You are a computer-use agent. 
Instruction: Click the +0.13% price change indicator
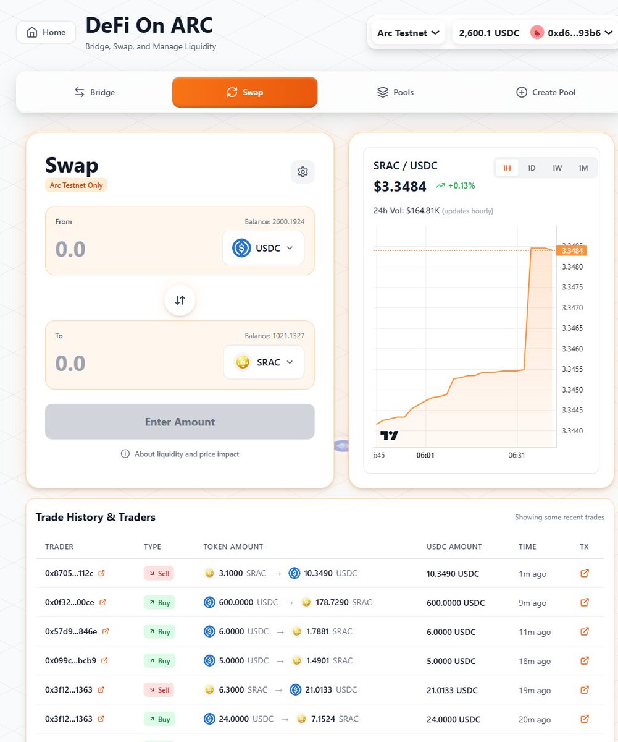click(456, 185)
